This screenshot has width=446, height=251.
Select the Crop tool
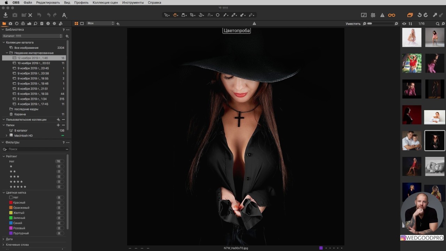pos(192,15)
